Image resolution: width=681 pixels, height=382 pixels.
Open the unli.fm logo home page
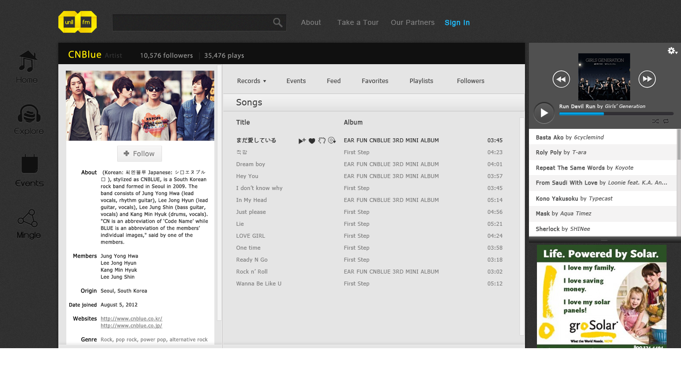pyautogui.click(x=77, y=22)
